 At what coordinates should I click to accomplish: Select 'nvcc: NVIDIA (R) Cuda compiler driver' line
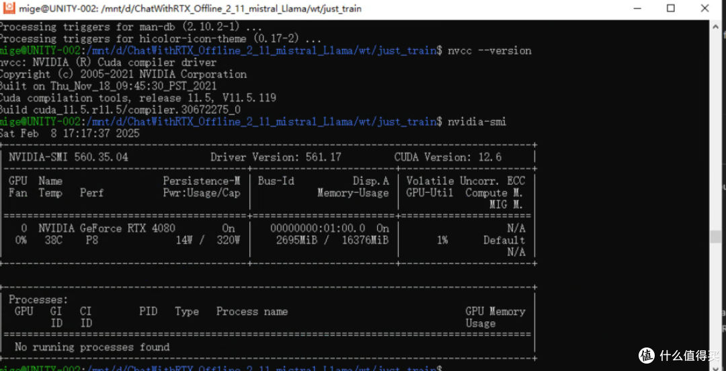108,62
